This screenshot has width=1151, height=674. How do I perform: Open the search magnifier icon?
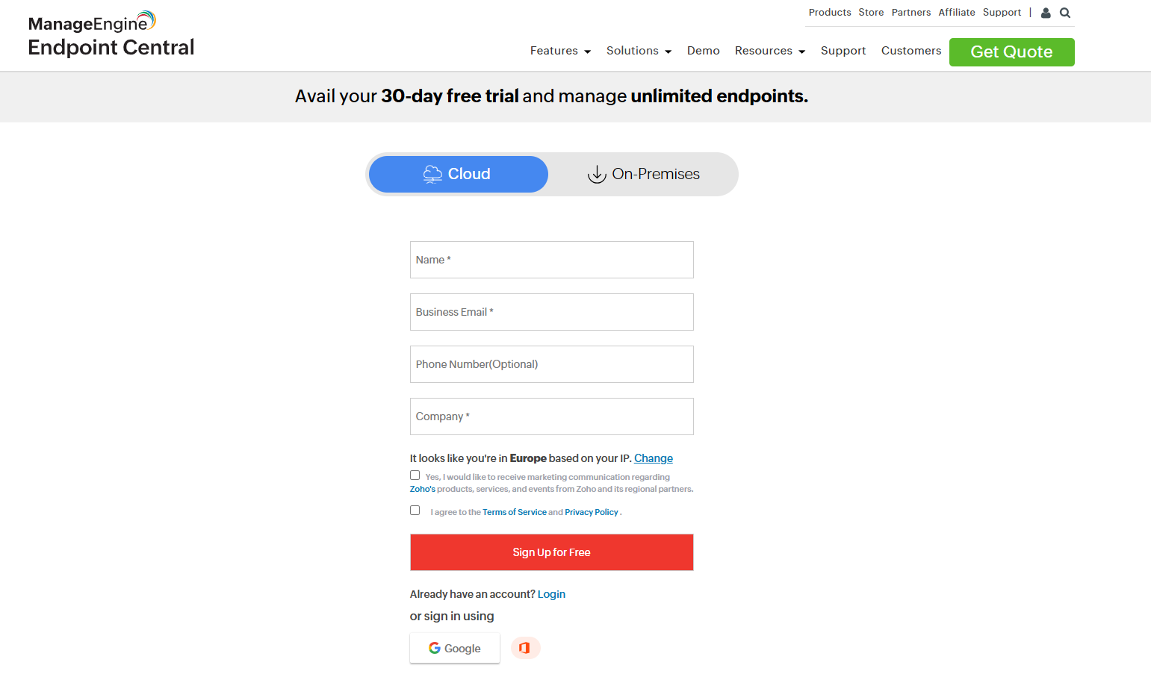(1065, 13)
